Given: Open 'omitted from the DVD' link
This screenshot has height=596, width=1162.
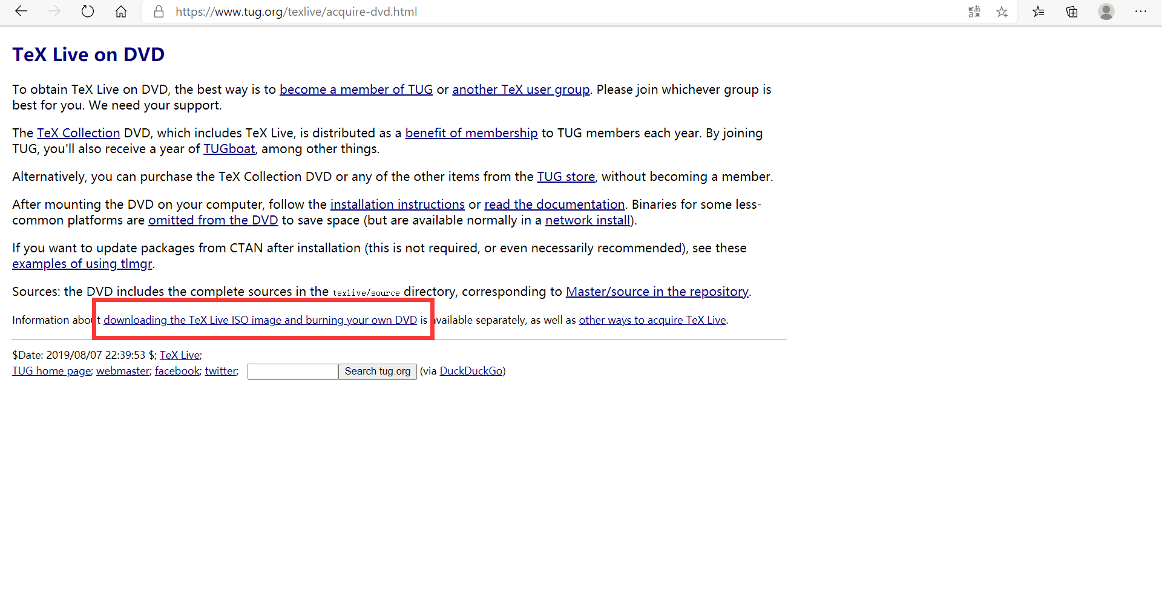Looking at the screenshot, I should 213,220.
